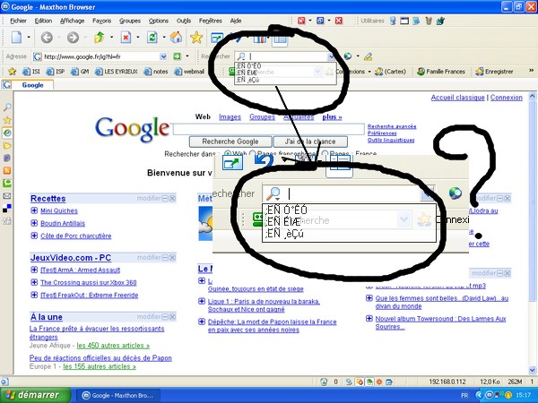Click the yellow star in links bar
The height and width of the screenshot is (403, 538).
click(12, 72)
